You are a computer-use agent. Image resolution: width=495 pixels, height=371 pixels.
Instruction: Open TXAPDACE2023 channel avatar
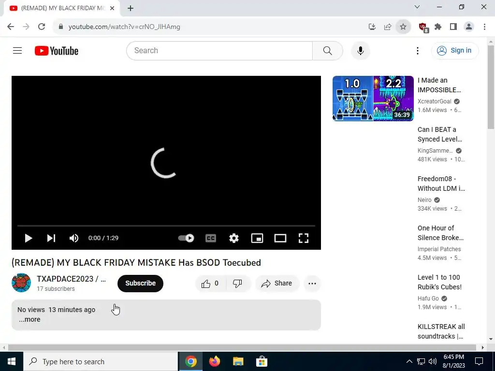click(21, 283)
